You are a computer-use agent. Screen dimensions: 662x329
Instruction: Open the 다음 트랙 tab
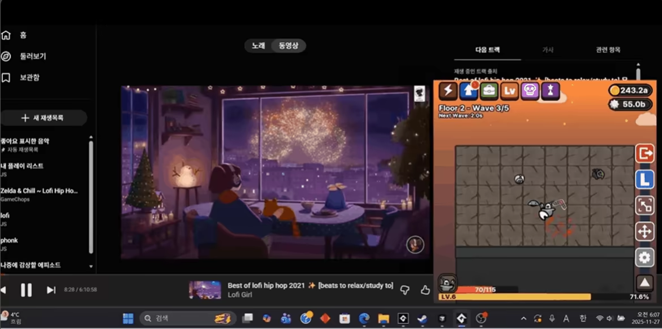pos(488,50)
